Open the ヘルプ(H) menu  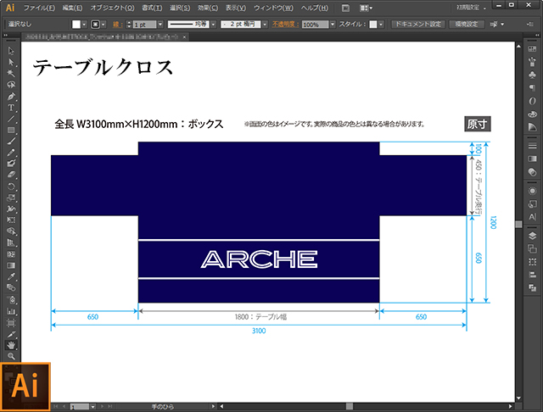[x=314, y=8]
